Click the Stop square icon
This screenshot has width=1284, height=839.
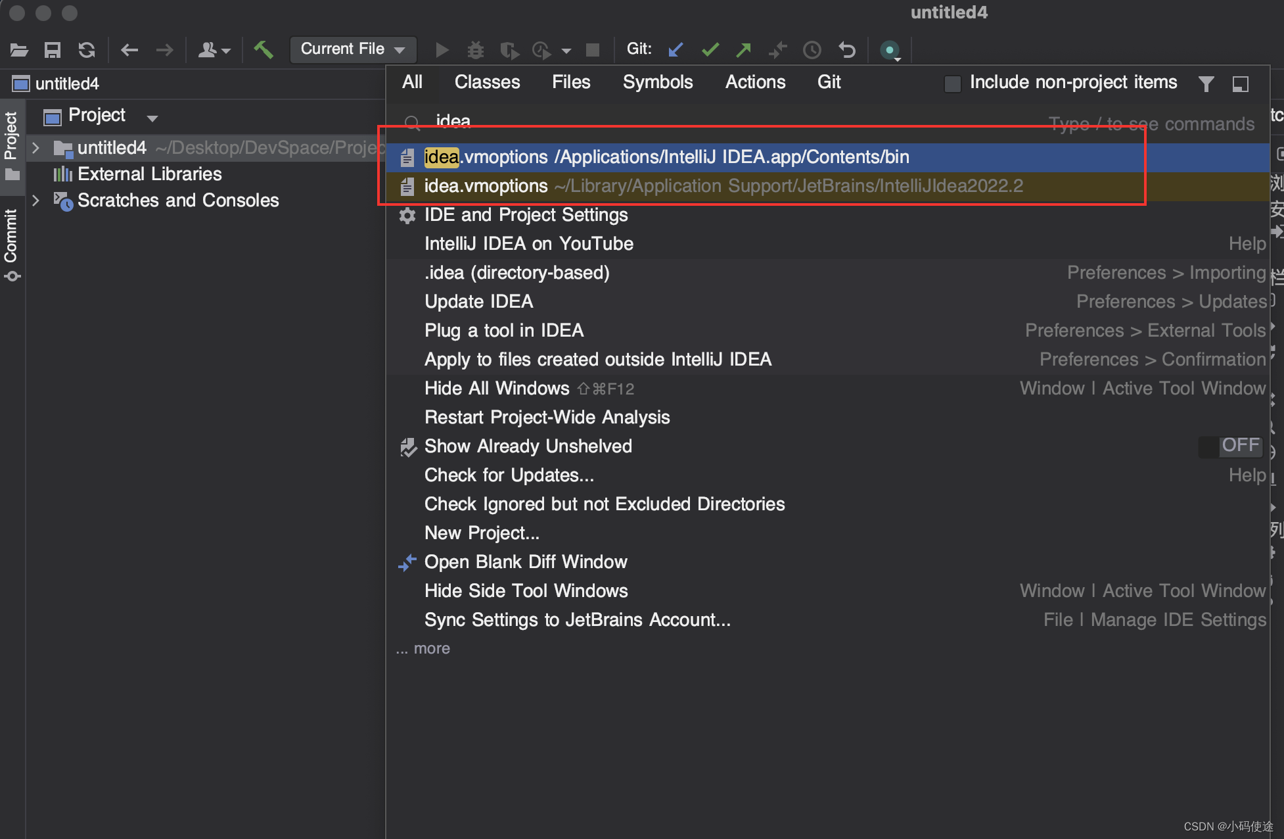pyautogui.click(x=593, y=50)
